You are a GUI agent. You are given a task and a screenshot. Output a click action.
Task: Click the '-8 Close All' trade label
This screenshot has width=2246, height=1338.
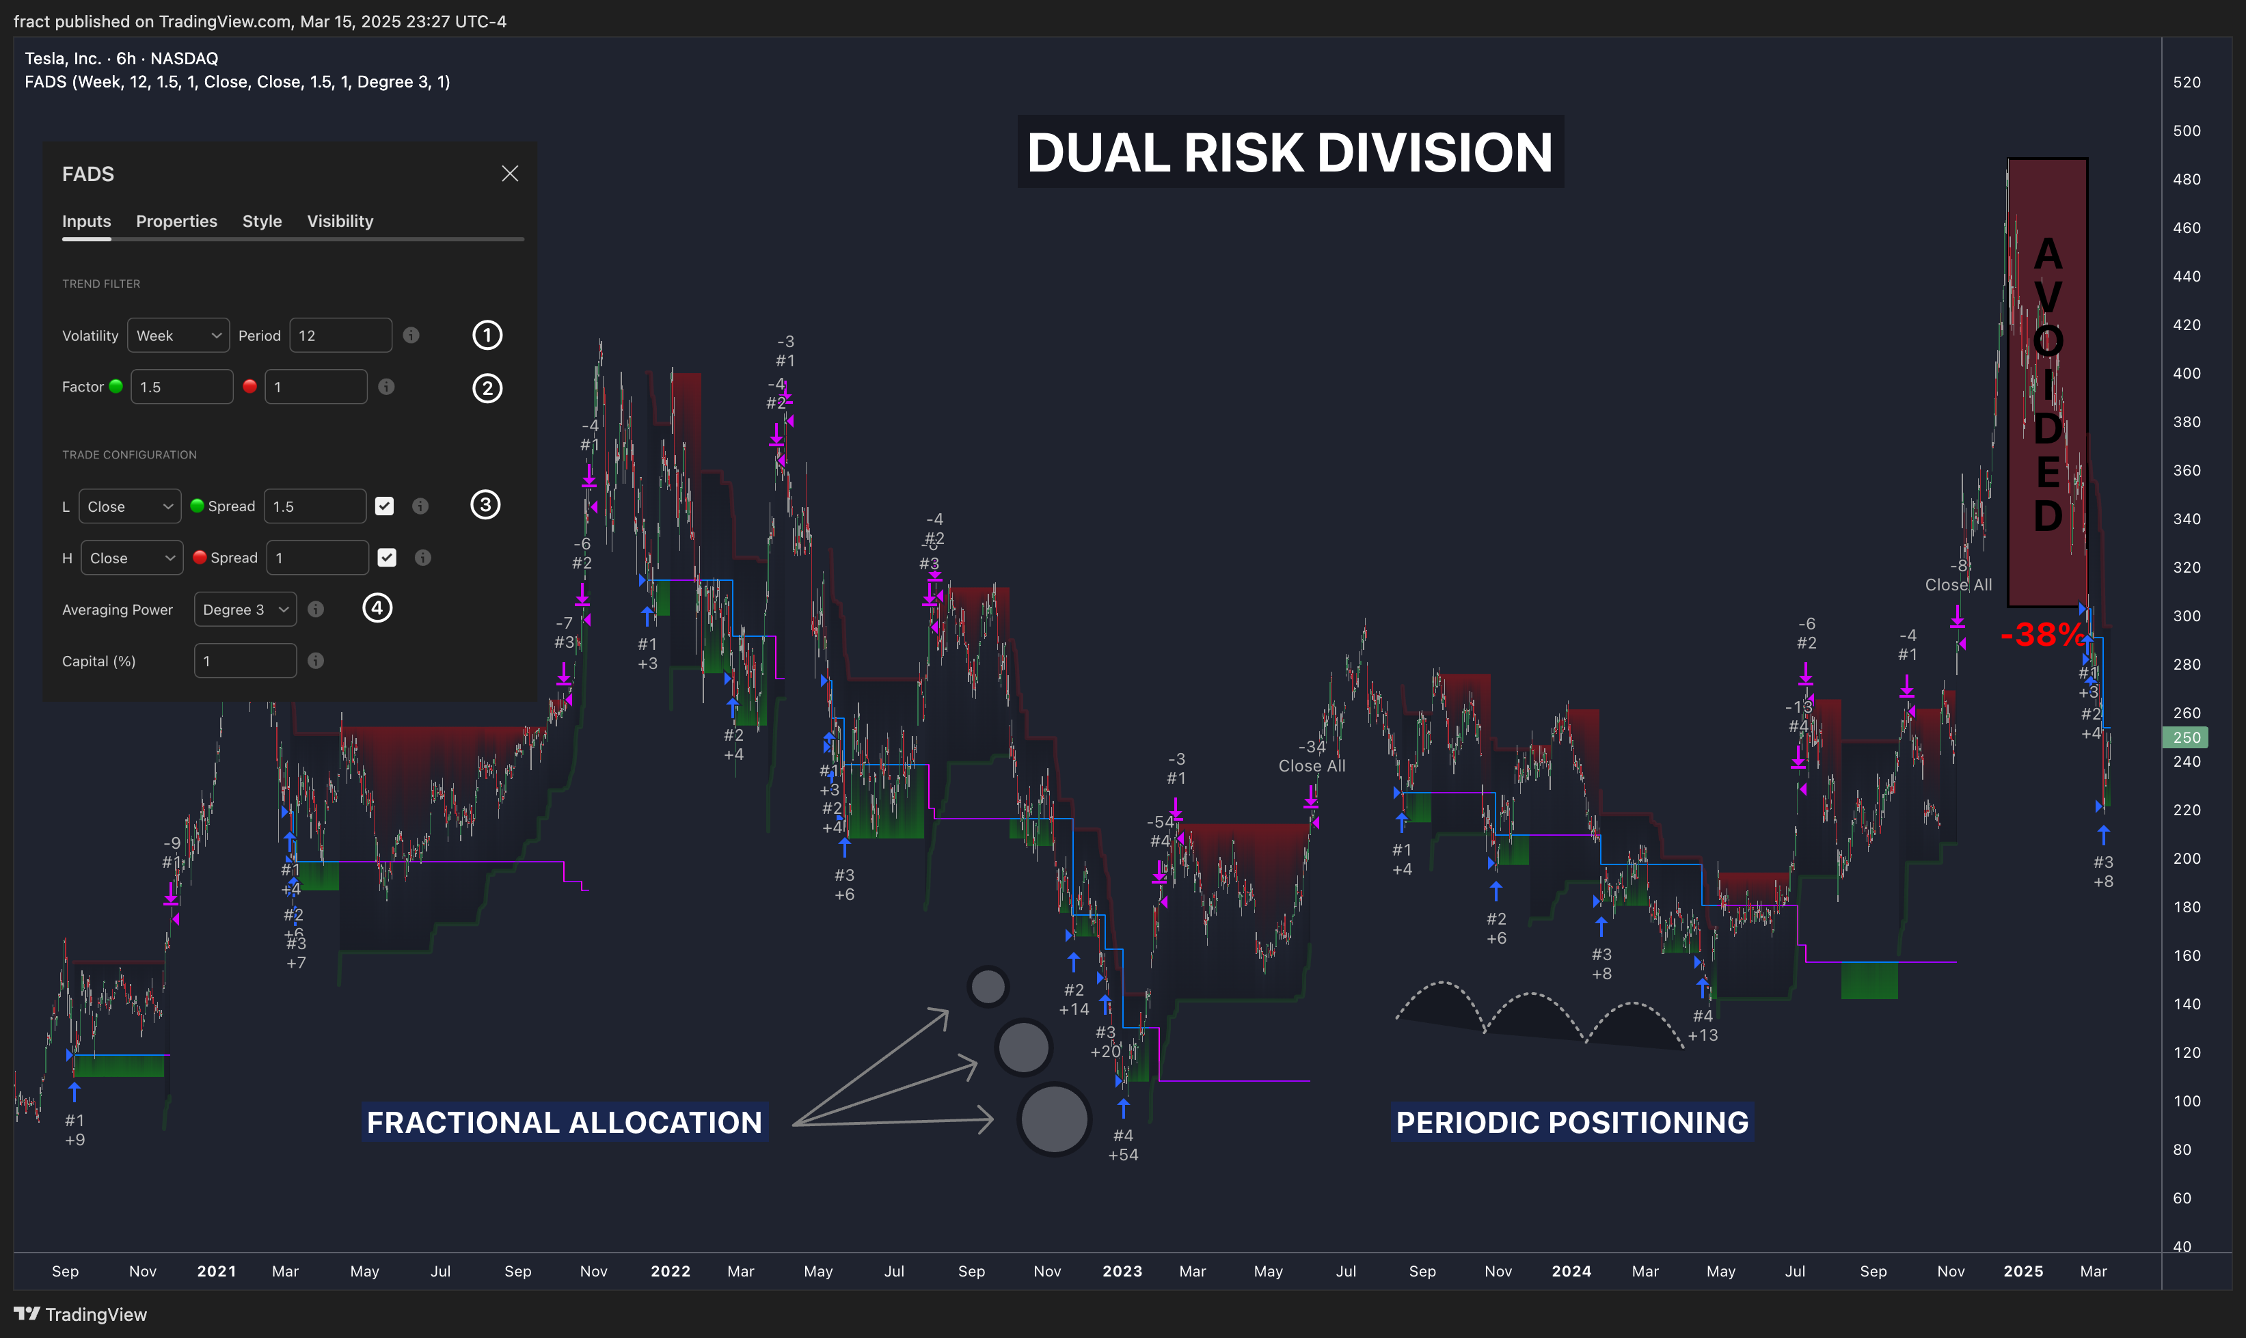click(1958, 575)
